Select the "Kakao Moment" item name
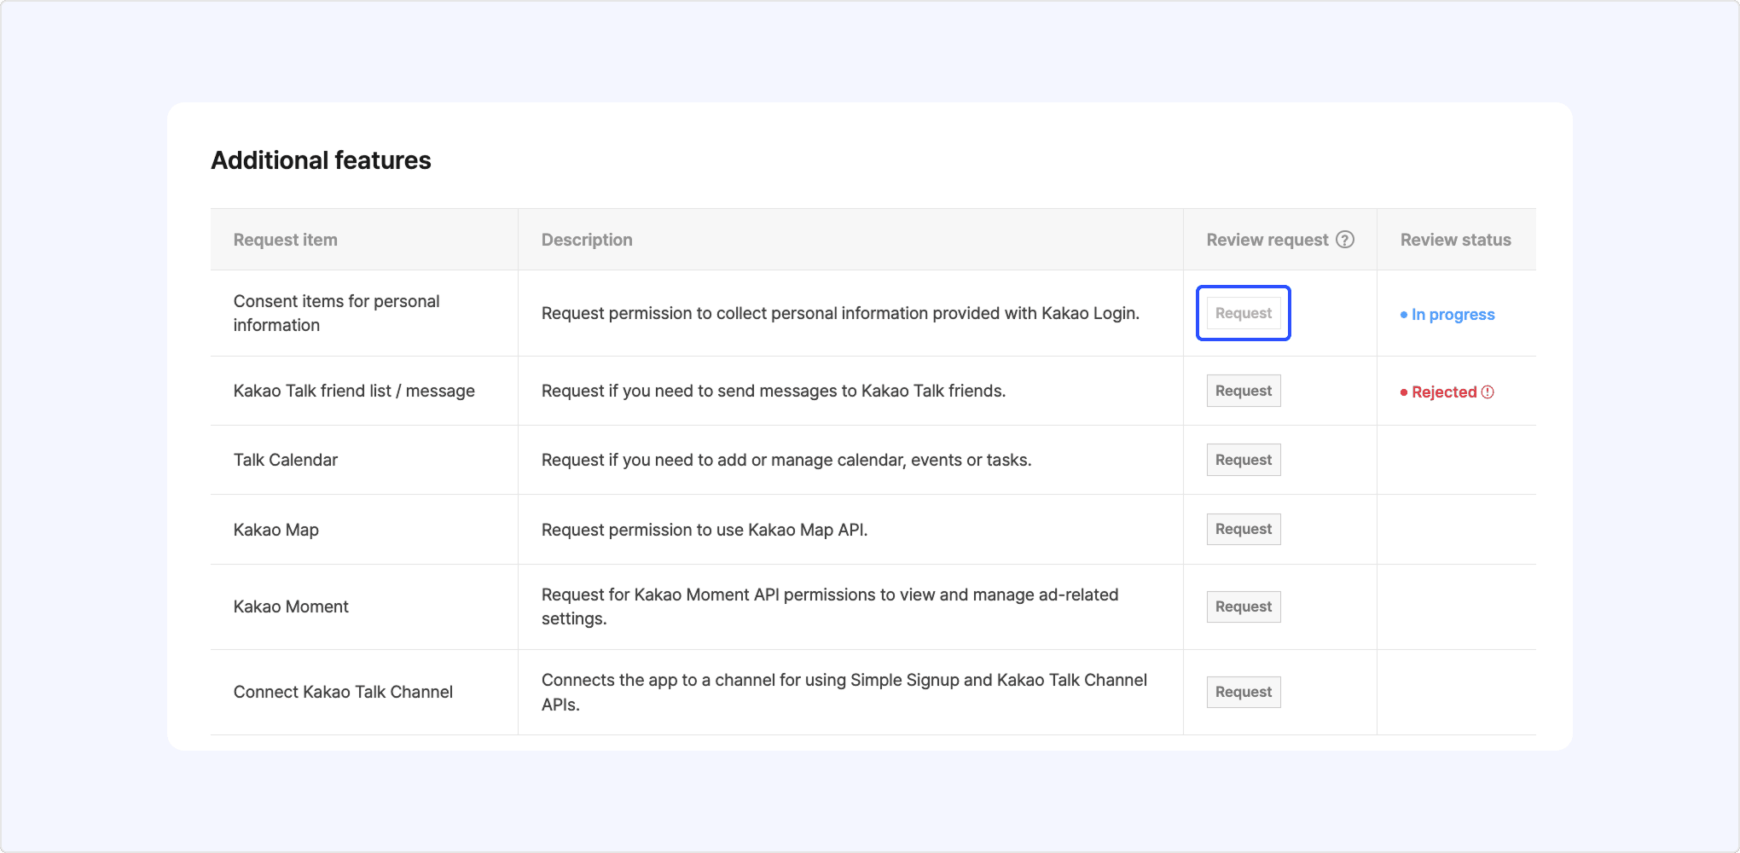This screenshot has width=1740, height=853. click(291, 606)
